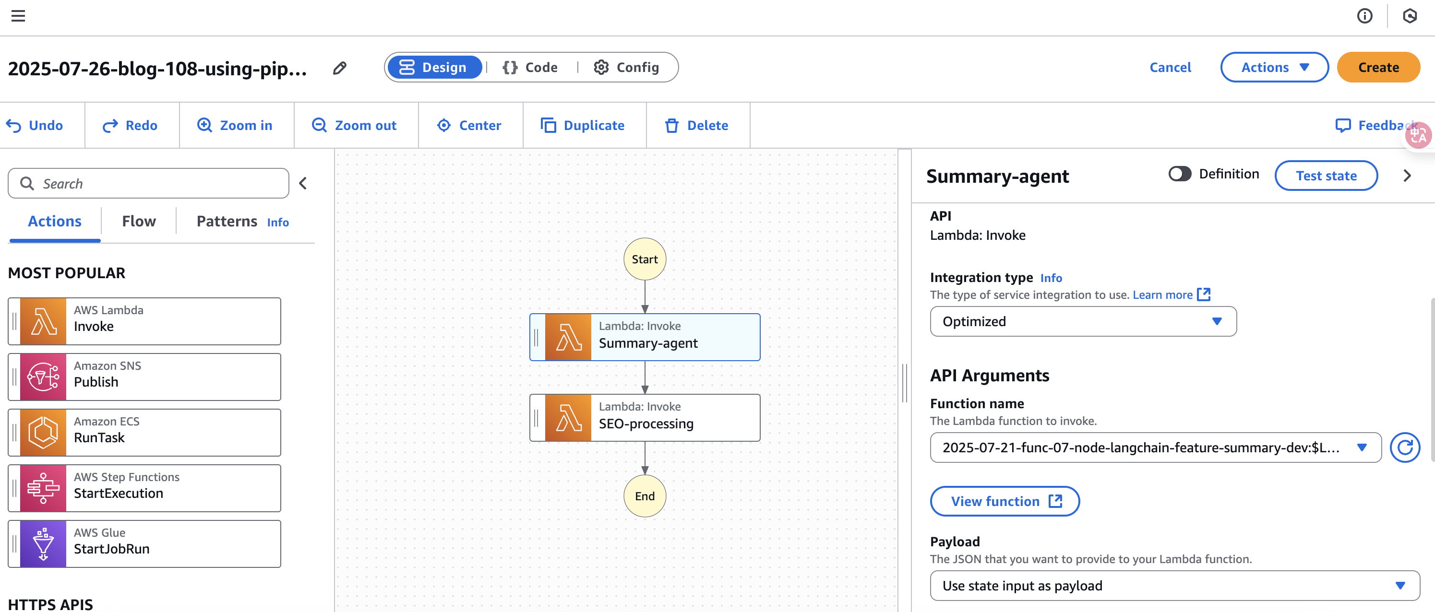1435x612 pixels.
Task: Collapse the right inspector panel chevron
Action: click(1407, 176)
